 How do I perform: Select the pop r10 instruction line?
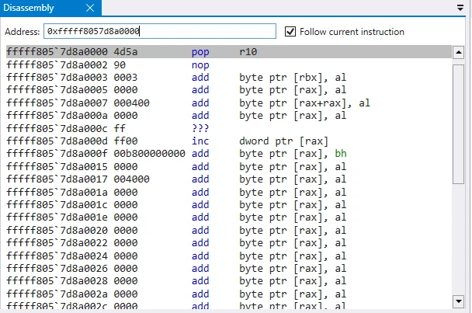[x=229, y=52]
